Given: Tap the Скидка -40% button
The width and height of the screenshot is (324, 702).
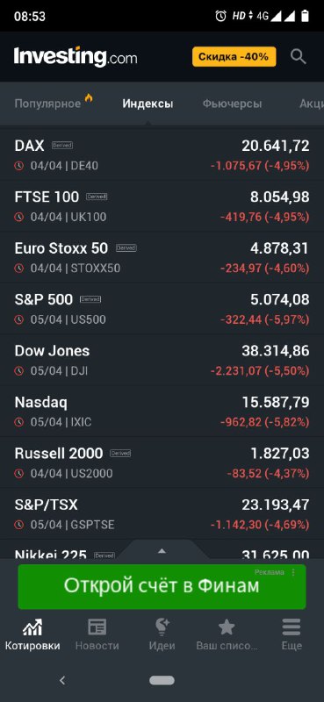Looking at the screenshot, I should (x=234, y=57).
